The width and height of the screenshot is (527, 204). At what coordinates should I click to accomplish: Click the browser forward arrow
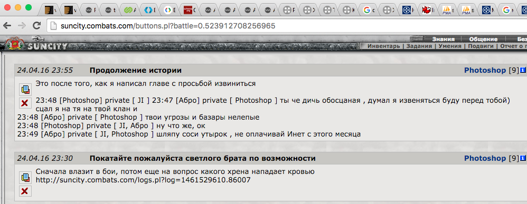(x=22, y=25)
